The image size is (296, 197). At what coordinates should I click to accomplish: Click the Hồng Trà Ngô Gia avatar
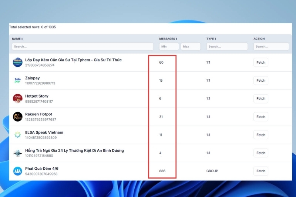coord(17,153)
